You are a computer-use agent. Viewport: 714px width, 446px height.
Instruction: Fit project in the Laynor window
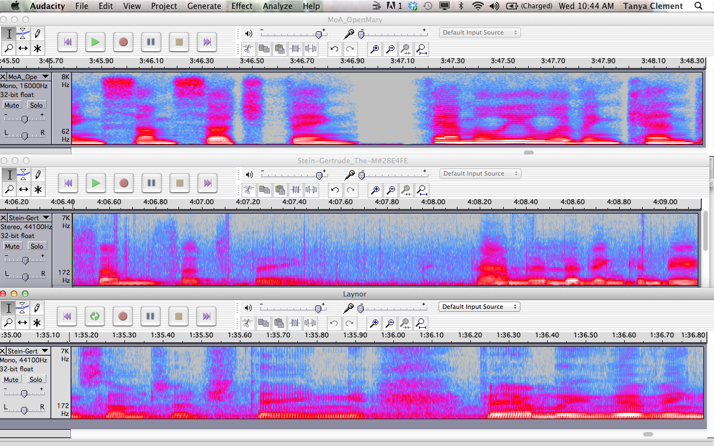point(422,323)
